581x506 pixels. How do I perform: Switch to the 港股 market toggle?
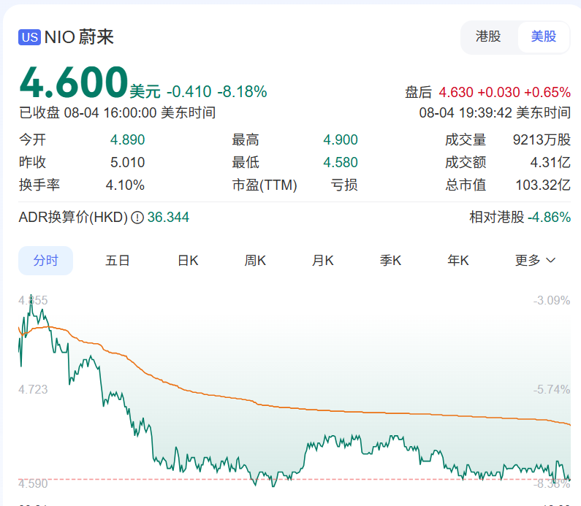(488, 37)
